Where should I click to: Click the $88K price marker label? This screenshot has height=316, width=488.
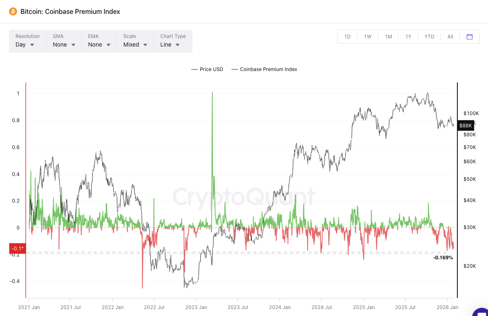(x=466, y=125)
